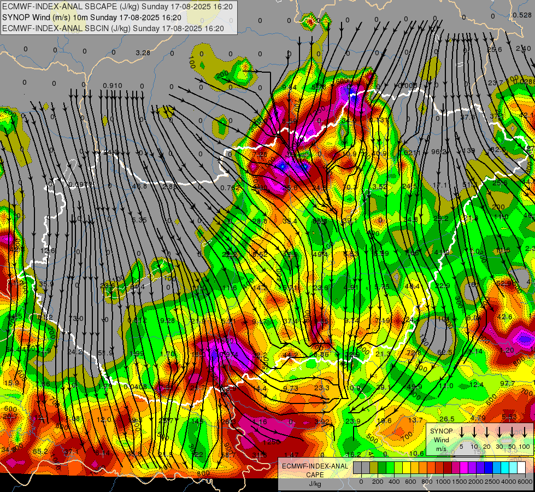535x492 pixels.
Task: Click the 4.79 value on the map
Action: [x=478, y=418]
